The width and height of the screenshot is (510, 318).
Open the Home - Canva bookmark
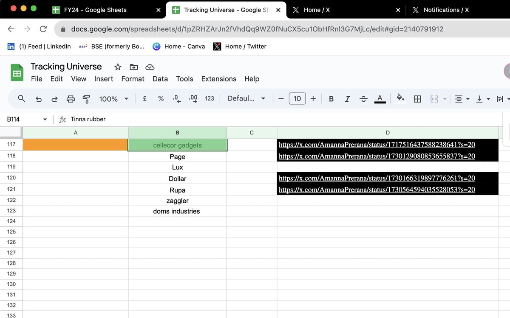179,47
